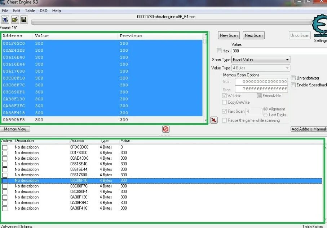Click the Undo Scan button
327x228 pixels.
tap(300, 35)
